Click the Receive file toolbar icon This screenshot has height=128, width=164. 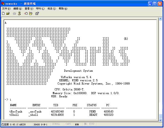pos(31,13)
